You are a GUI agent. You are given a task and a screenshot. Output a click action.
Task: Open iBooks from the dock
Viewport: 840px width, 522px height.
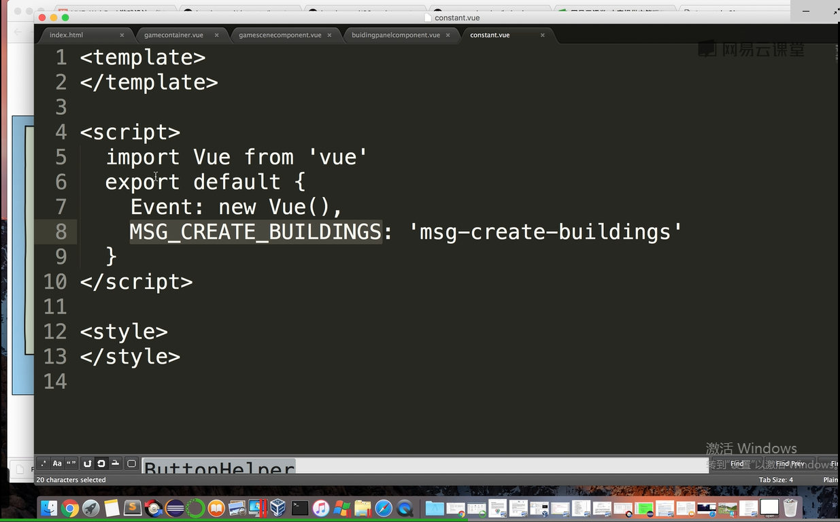[x=217, y=508]
